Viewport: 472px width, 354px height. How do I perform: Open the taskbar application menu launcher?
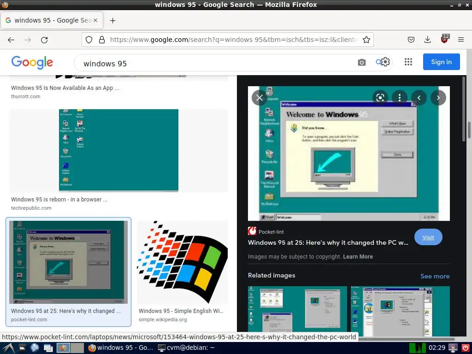pyautogui.click(x=8, y=348)
